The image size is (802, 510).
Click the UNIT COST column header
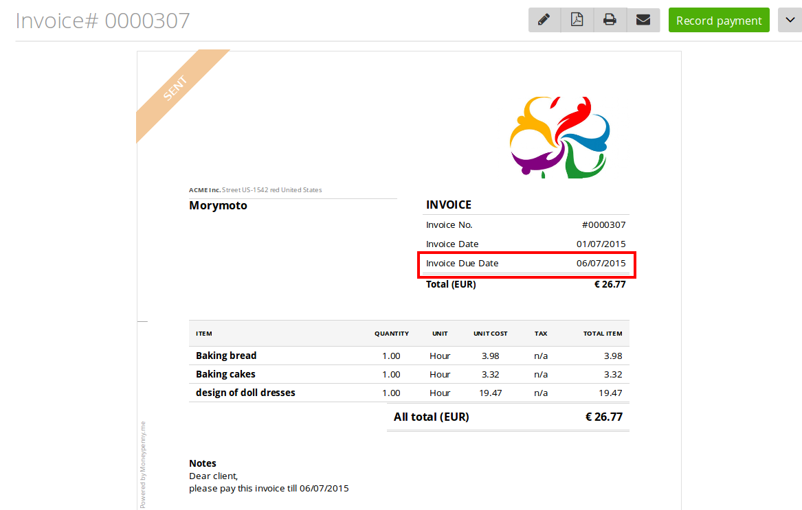pos(490,334)
